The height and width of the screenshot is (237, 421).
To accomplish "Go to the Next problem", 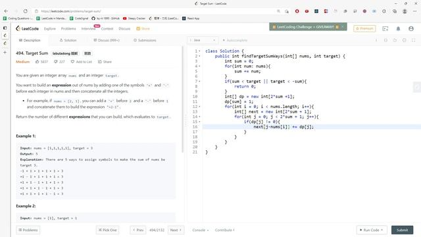I will point(176,230).
